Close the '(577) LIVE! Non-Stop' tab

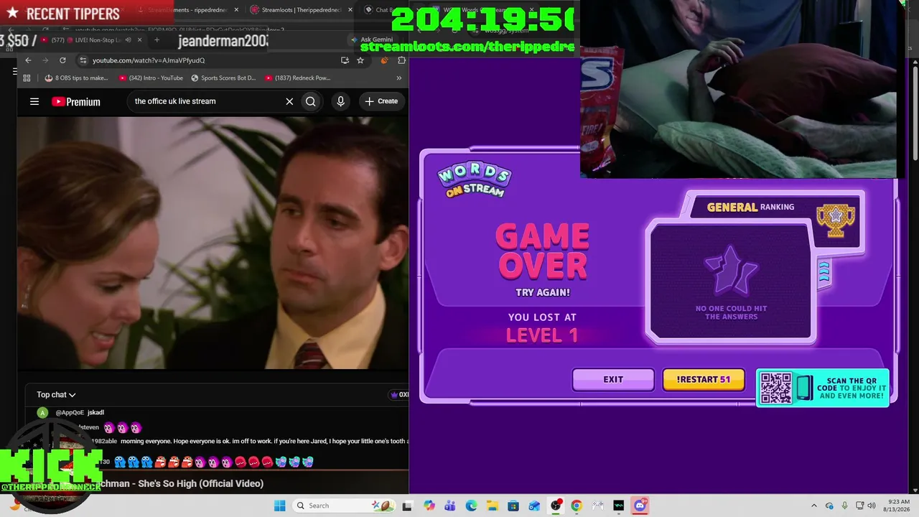pos(140,40)
